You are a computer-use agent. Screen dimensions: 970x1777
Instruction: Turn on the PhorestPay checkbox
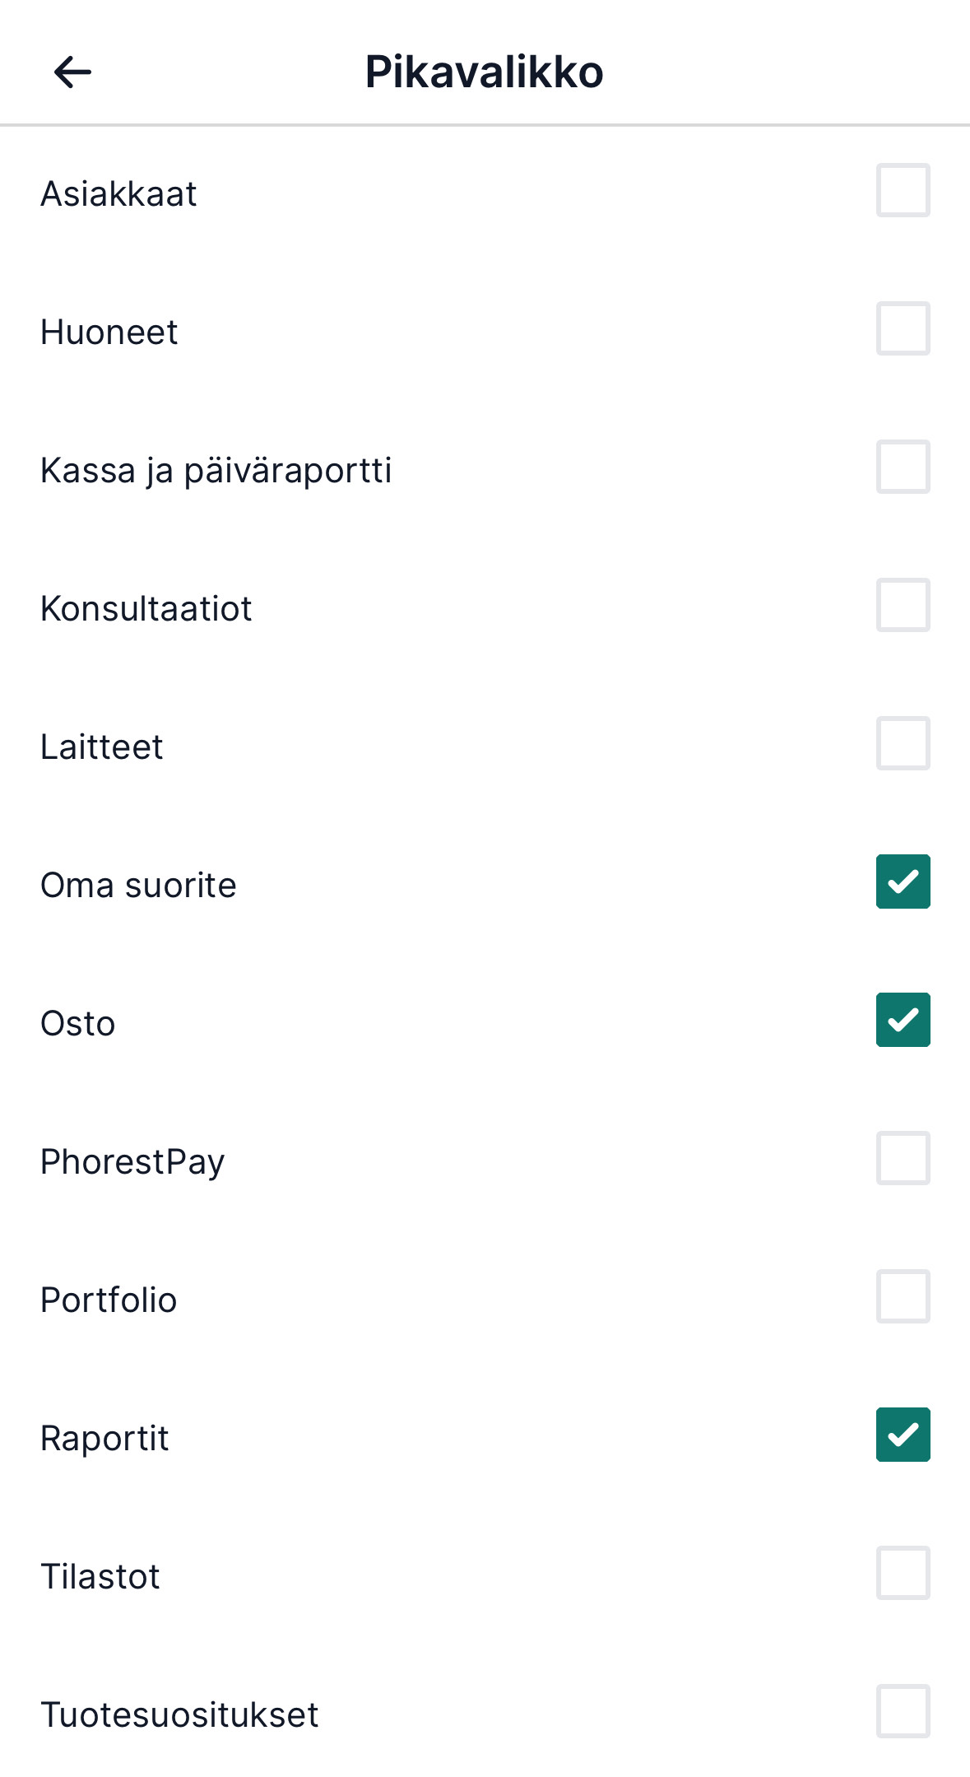pyautogui.click(x=903, y=1158)
